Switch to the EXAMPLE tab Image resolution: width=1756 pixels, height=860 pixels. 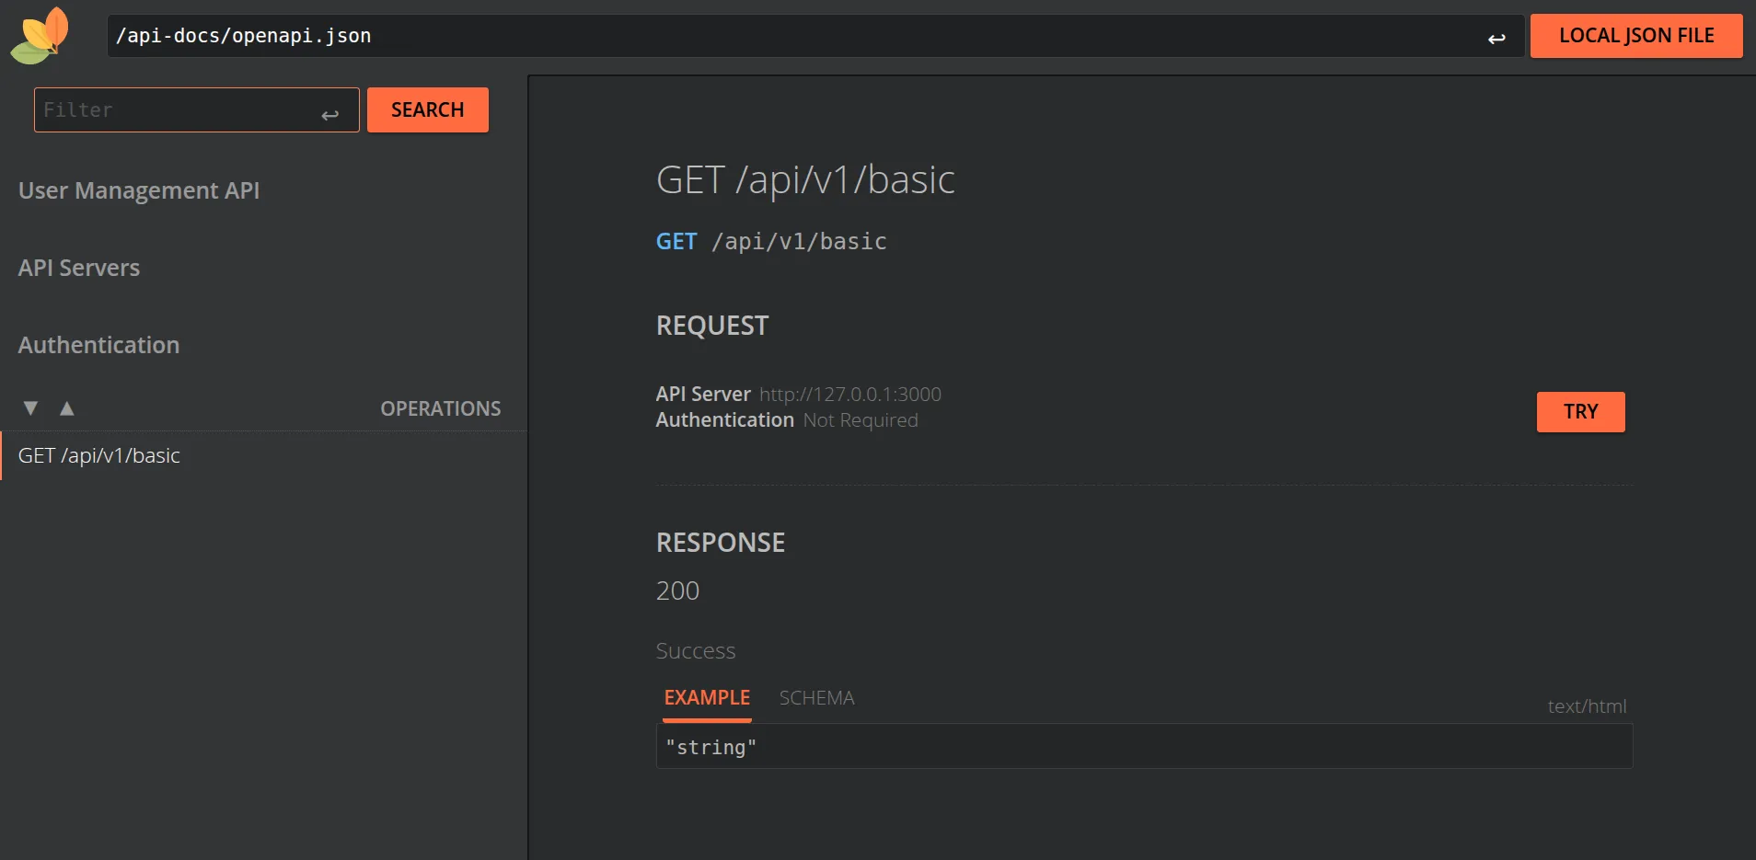(707, 698)
